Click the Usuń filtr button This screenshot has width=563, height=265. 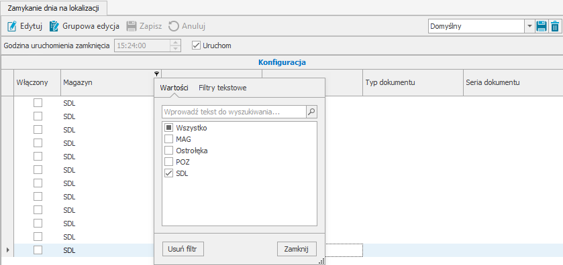183,249
